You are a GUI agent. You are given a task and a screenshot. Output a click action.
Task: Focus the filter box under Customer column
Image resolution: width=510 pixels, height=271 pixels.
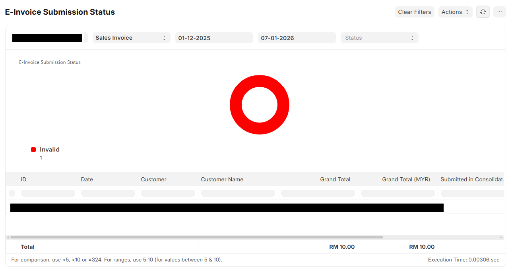168,193
